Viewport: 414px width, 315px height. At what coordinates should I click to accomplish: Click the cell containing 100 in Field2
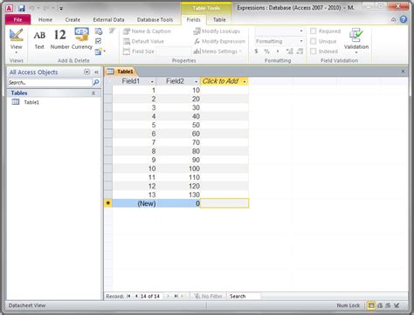(178, 168)
